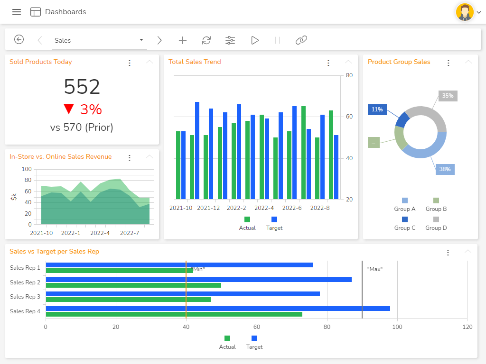Start playback with the play icon
The width and height of the screenshot is (486, 364).
coord(255,40)
